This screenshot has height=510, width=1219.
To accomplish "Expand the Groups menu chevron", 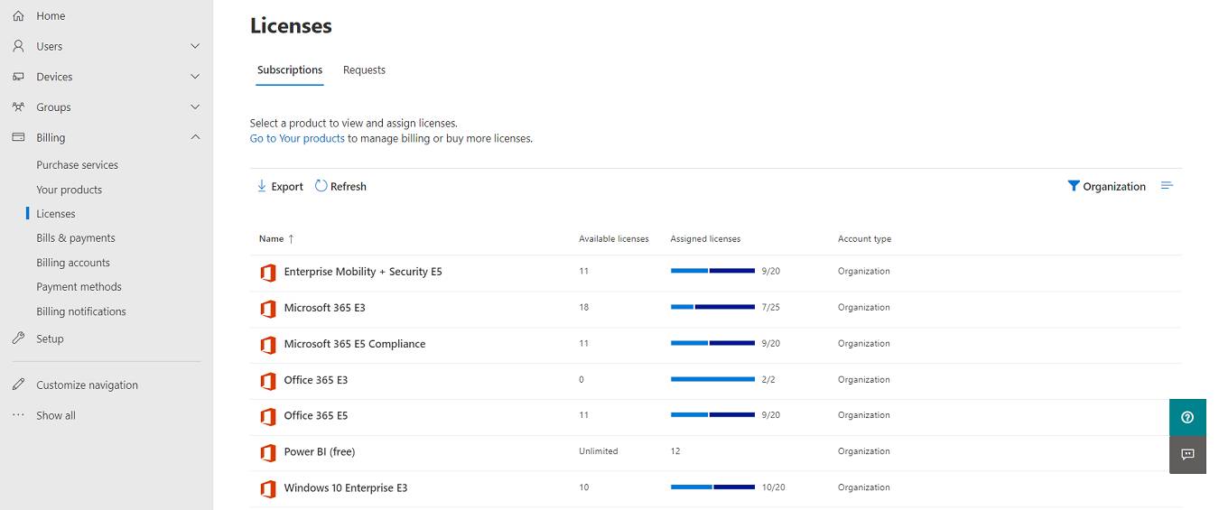I will (x=195, y=107).
